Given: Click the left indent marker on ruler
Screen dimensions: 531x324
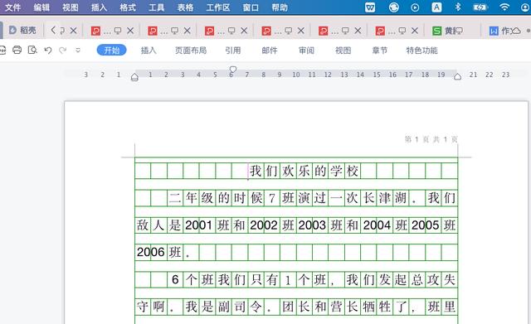Looking at the screenshot, I should point(134,77).
